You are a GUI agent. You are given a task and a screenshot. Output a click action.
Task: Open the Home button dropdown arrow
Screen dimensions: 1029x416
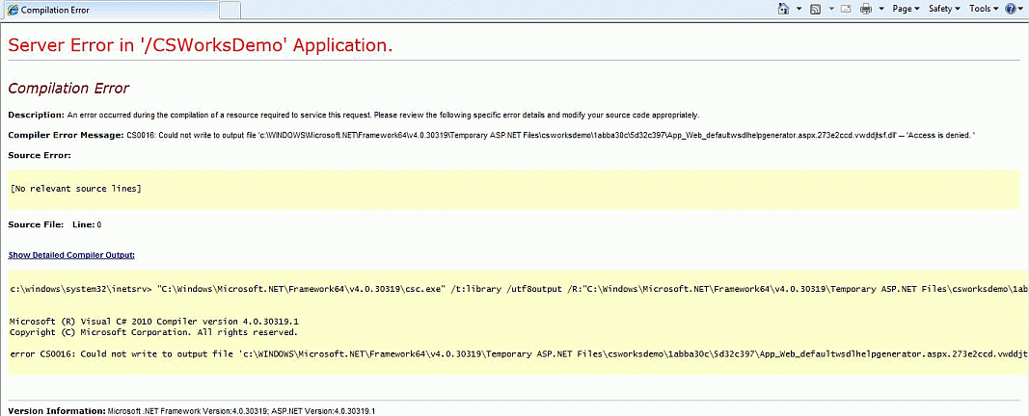click(799, 9)
